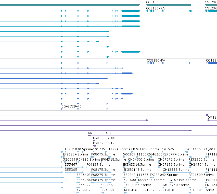217x194 pixels.
Task: Click the 195676 feature label
Action: 168,149
